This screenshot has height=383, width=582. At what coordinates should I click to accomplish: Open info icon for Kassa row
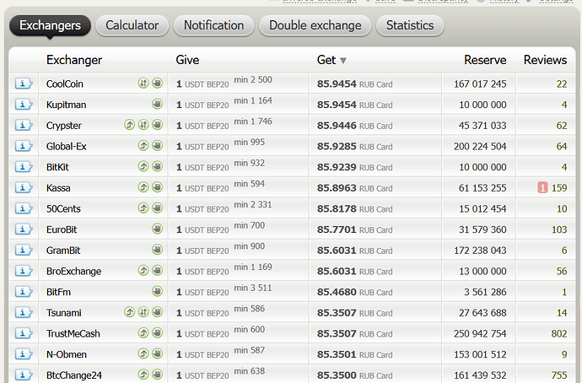24,187
